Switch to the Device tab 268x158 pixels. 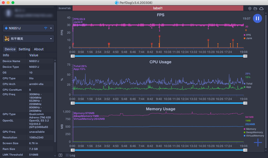(x=10, y=49)
